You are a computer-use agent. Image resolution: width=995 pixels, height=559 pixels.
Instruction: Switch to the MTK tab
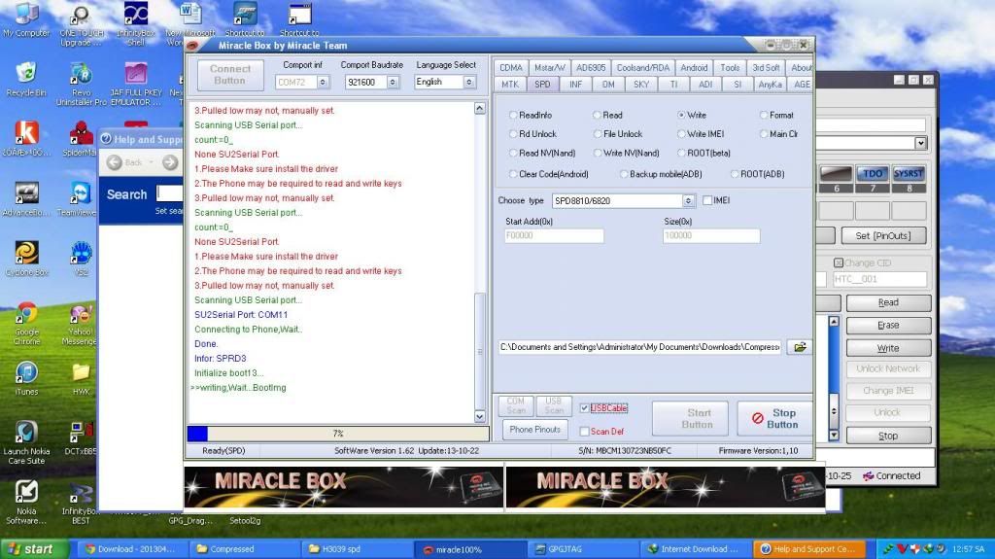(509, 84)
